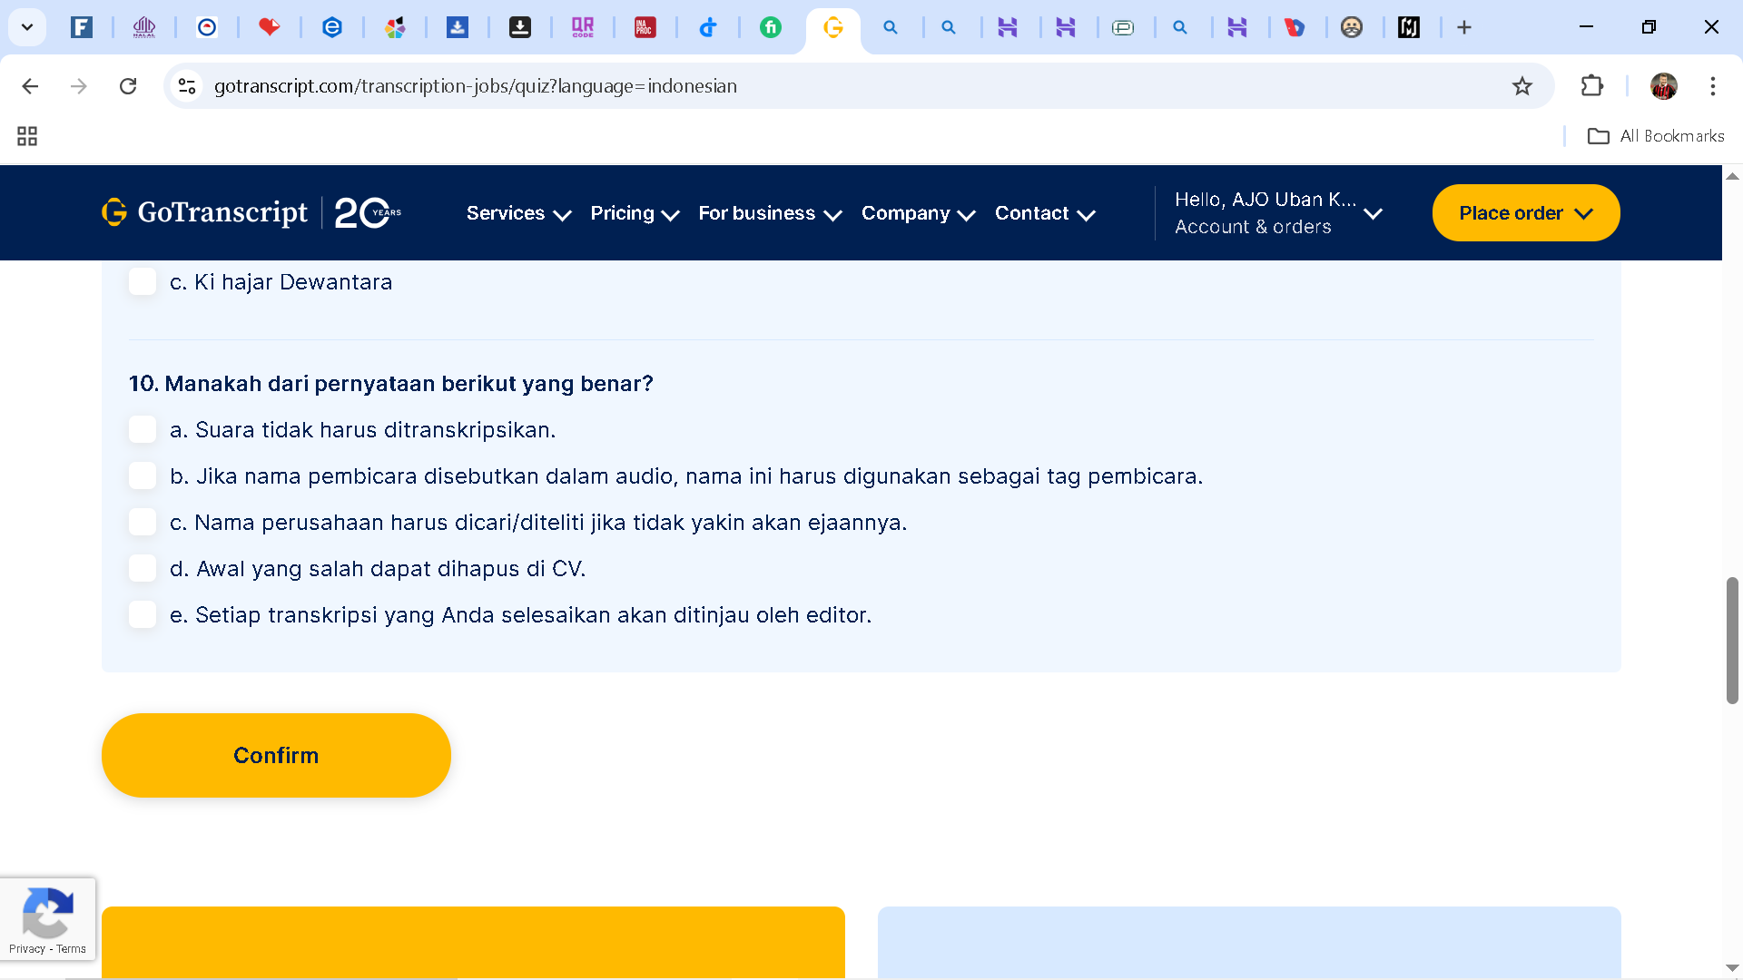Open the QR Code pinned tab
This screenshot has height=980, width=1743.
coord(583,27)
